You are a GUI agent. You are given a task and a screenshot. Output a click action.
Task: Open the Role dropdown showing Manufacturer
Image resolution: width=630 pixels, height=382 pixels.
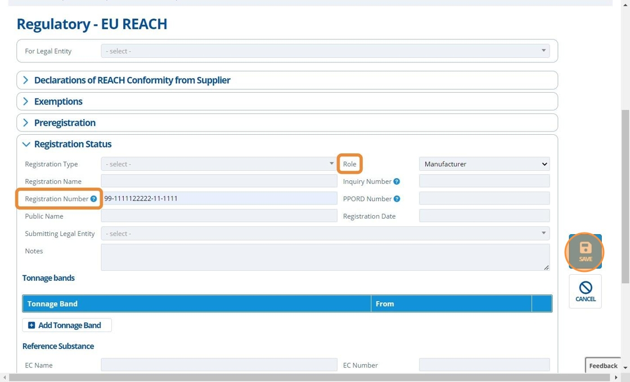point(484,163)
